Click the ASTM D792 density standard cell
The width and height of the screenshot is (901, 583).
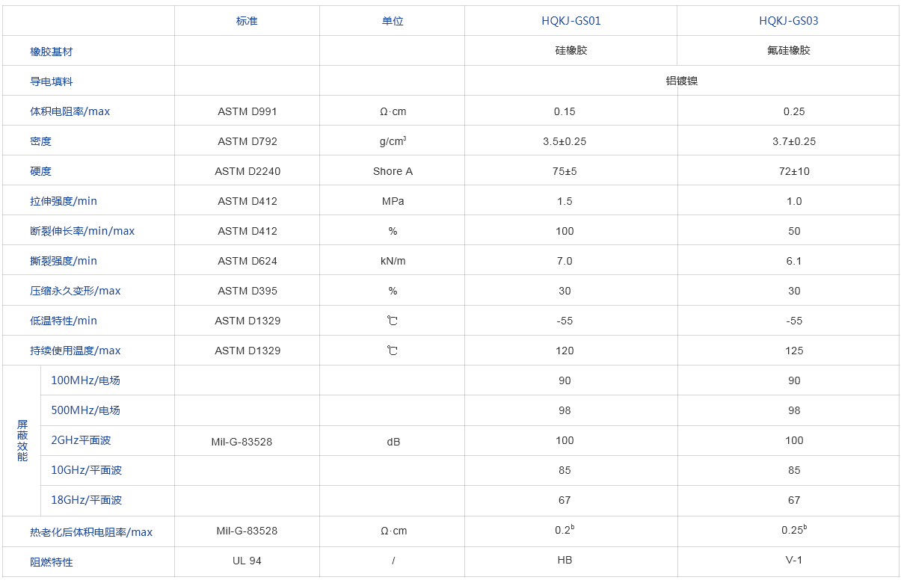[x=247, y=141]
